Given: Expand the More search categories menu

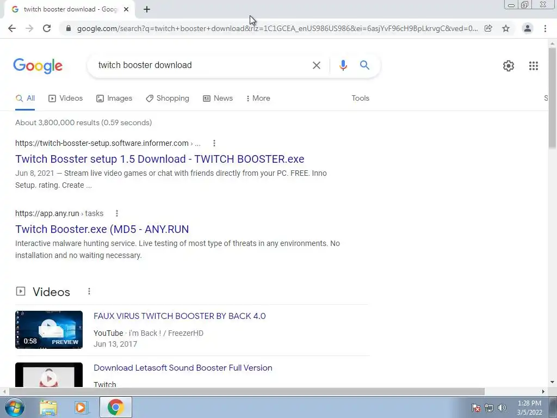Looking at the screenshot, I should 258,99.
